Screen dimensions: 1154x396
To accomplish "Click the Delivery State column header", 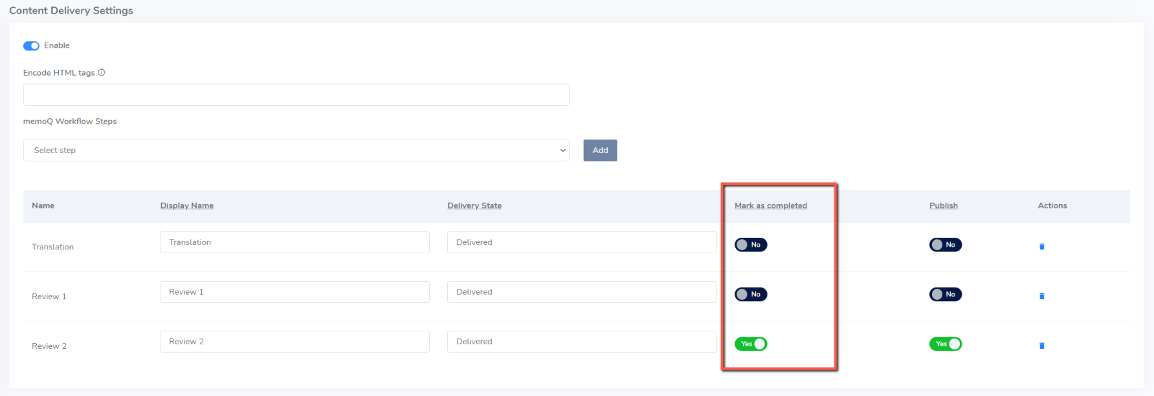I will point(474,205).
